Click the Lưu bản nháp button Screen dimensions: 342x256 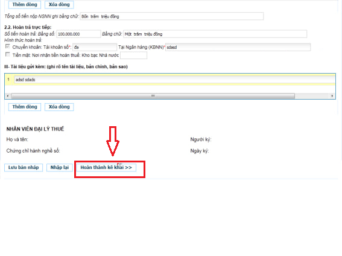(x=24, y=168)
